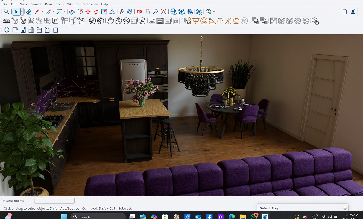The image size is (363, 219).
Task: Start V-Ray render with teapot icon
Action: pyautogui.click(x=110, y=21)
